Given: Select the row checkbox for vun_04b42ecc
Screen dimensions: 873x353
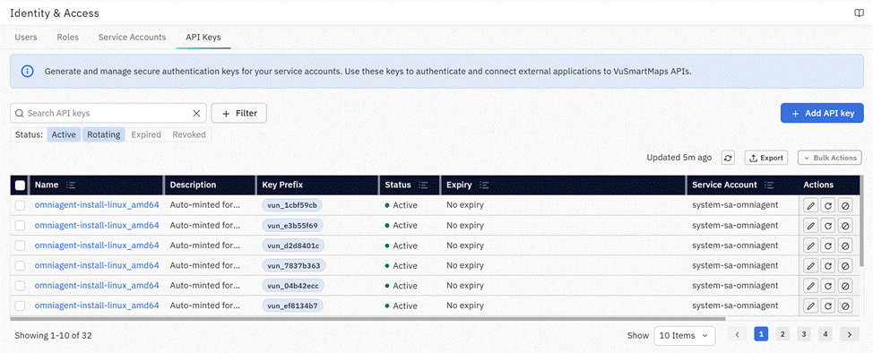Looking at the screenshot, I should point(20,286).
